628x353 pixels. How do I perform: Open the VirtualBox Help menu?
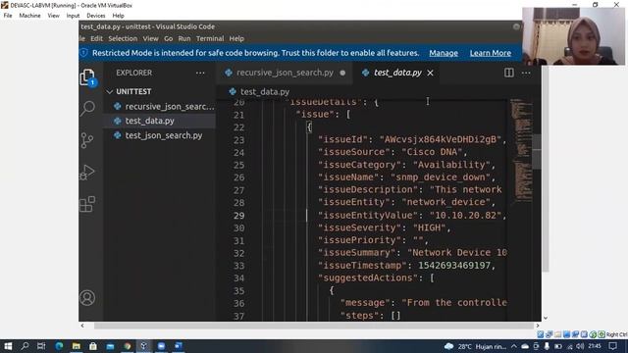click(118, 16)
